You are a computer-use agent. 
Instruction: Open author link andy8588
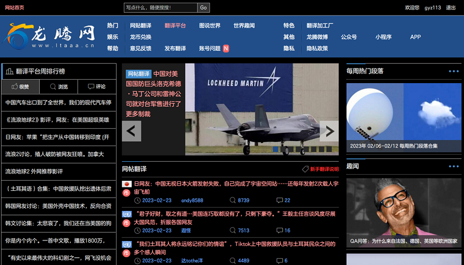(x=192, y=200)
